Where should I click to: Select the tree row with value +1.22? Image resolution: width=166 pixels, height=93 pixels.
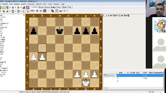(133, 78)
